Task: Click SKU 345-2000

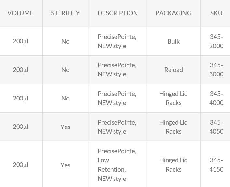Action: tap(216, 41)
